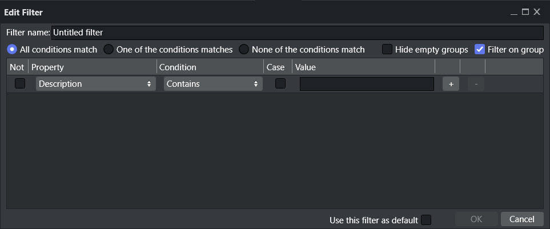Click the plus button to add a condition
The width and height of the screenshot is (550, 229).
click(x=451, y=84)
